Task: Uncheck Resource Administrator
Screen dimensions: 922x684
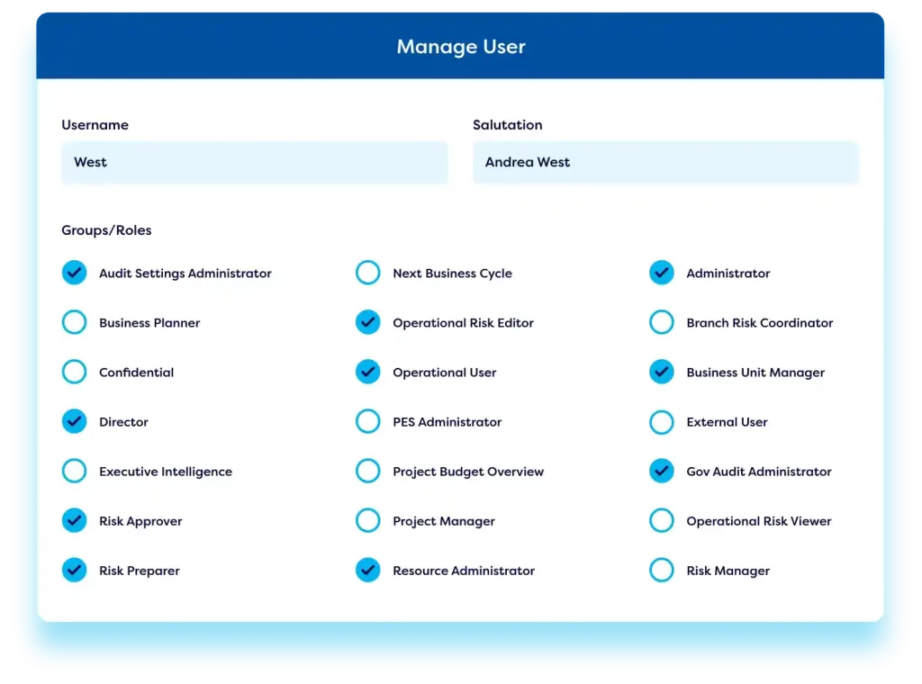Action: click(x=367, y=570)
